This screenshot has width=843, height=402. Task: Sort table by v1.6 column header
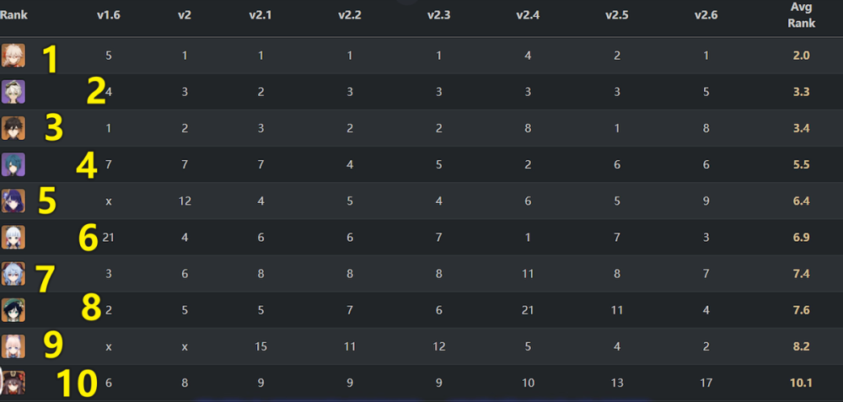pos(109,15)
